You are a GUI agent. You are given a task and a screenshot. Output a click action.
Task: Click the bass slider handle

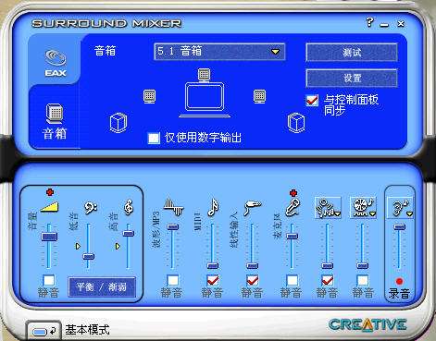(89, 256)
